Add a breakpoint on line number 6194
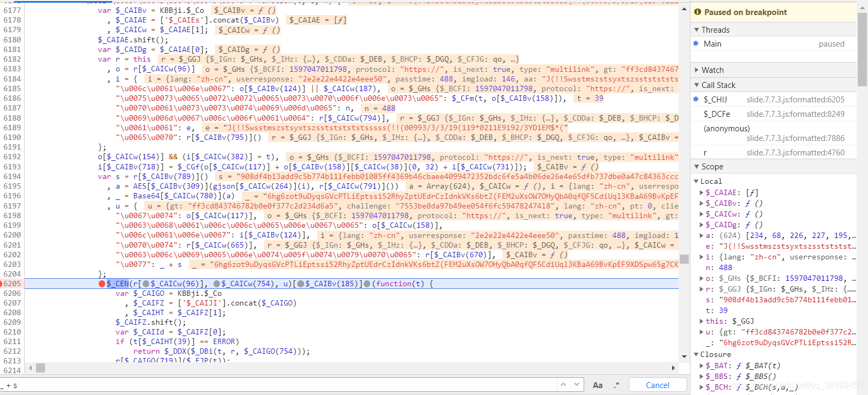The width and height of the screenshot is (868, 395). [x=12, y=176]
